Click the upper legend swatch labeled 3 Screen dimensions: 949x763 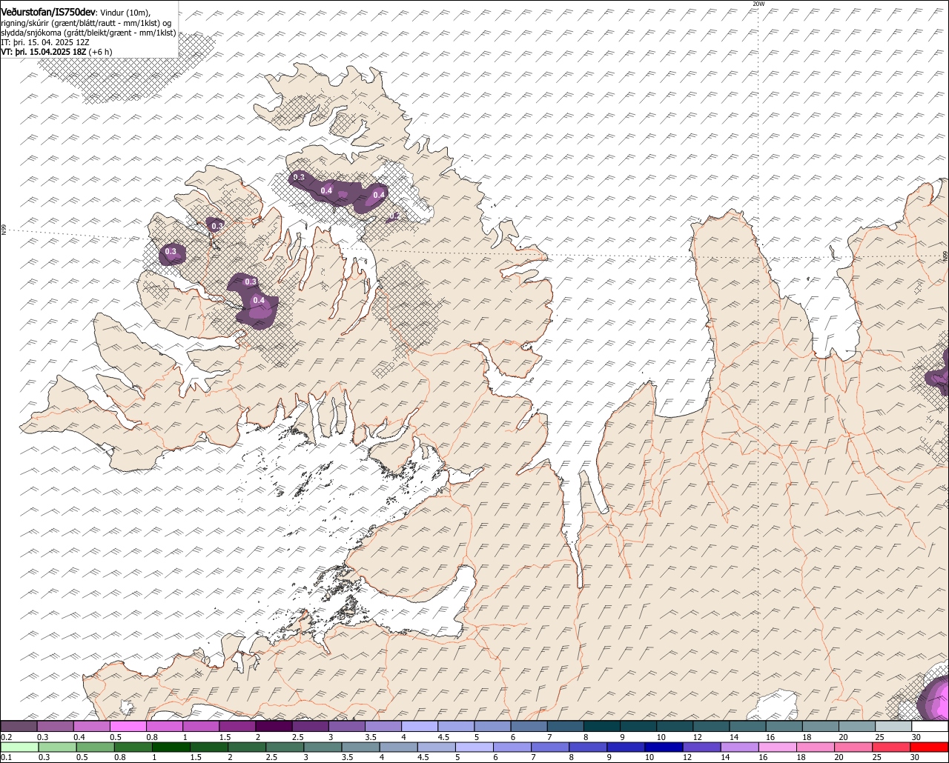(x=347, y=727)
